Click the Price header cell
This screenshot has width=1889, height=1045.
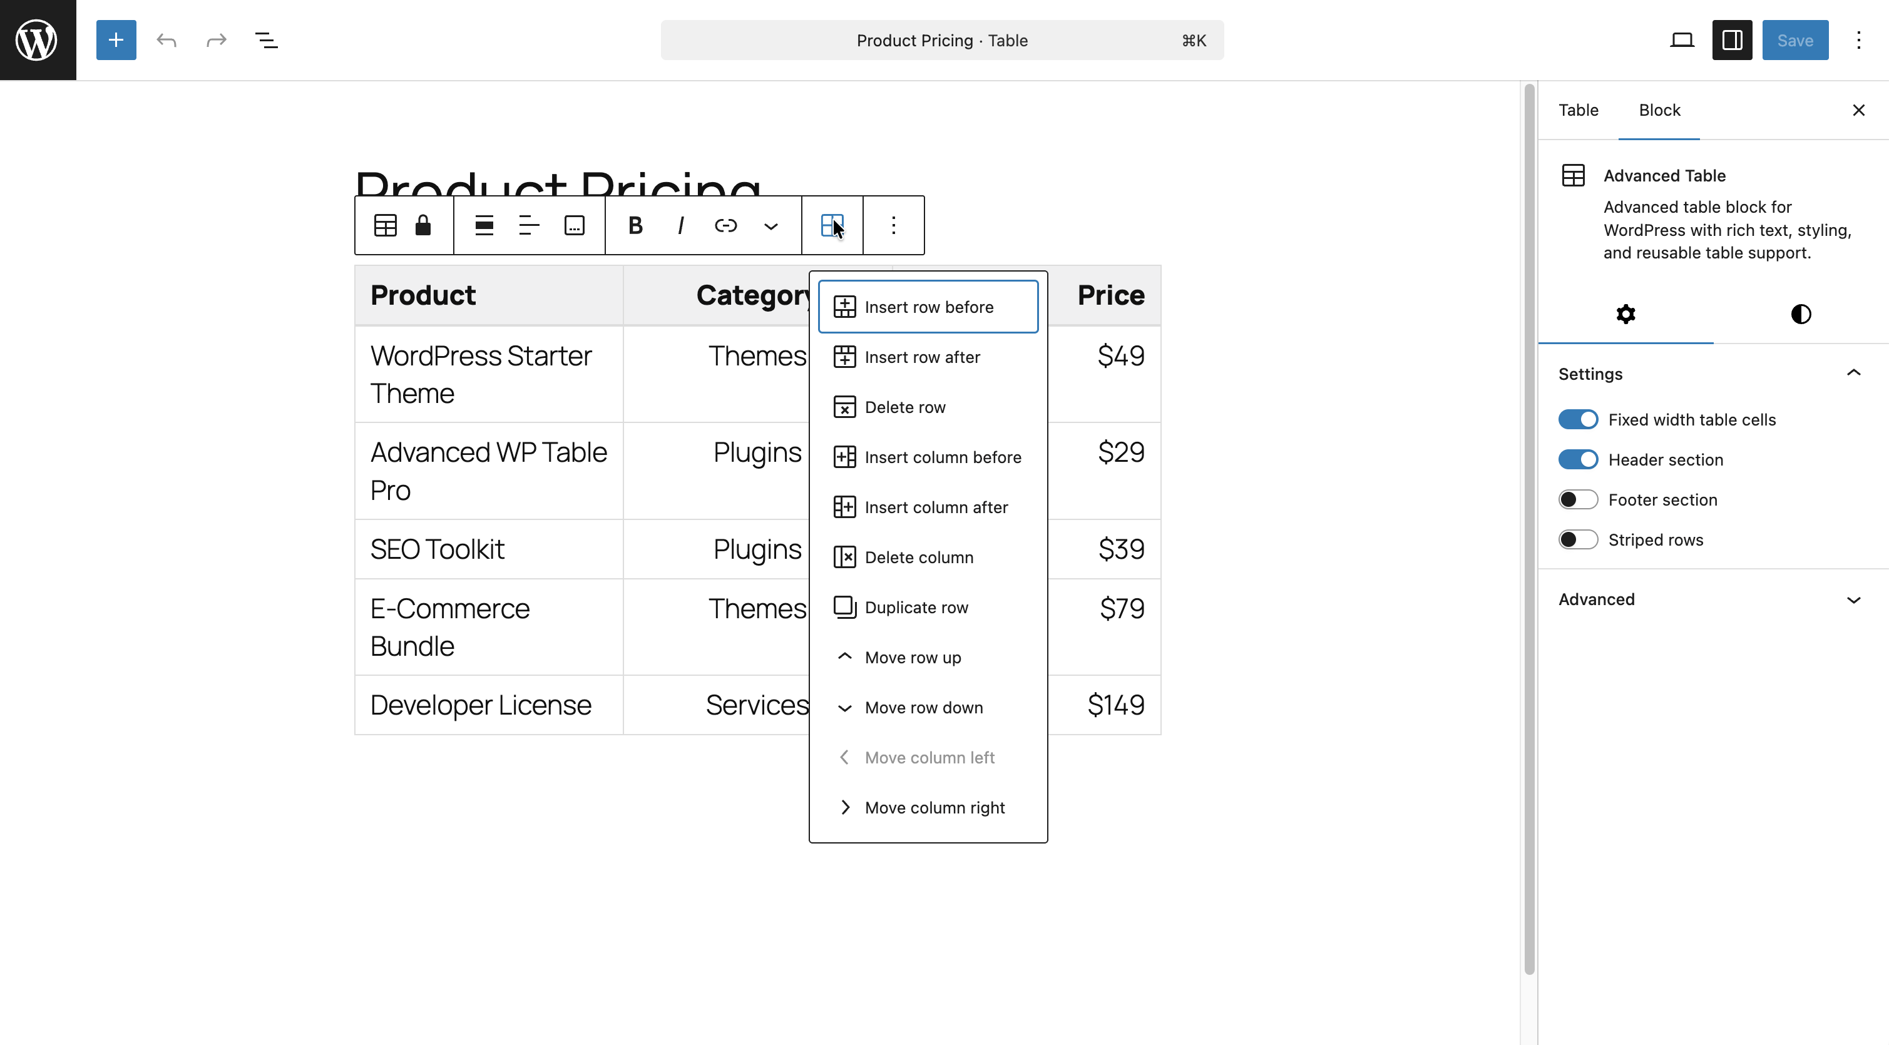click(1104, 295)
